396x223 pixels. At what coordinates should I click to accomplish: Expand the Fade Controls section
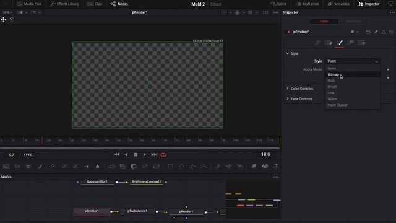click(x=287, y=99)
